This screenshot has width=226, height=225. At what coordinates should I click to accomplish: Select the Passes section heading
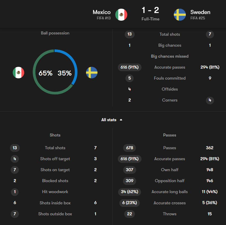(169, 135)
